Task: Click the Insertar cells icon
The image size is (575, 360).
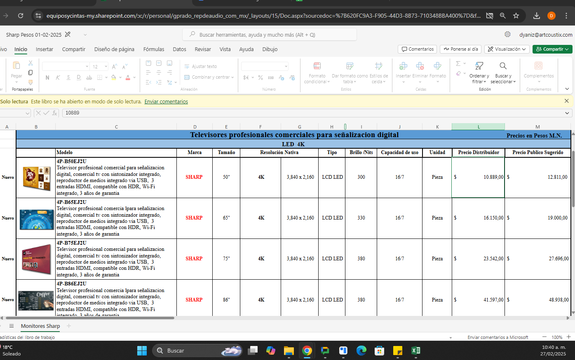Action: tap(403, 66)
